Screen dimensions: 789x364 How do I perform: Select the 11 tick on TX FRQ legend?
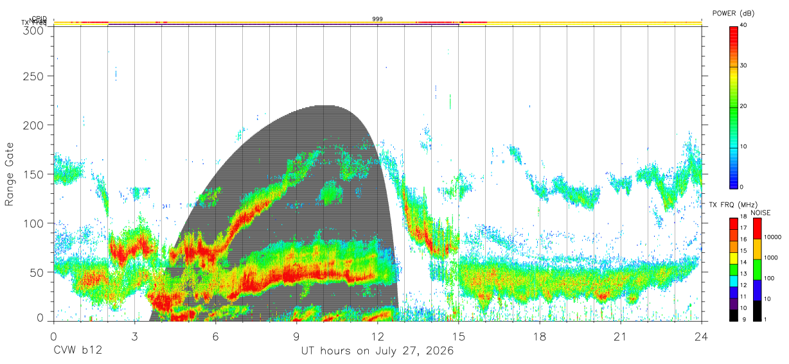pos(744,297)
